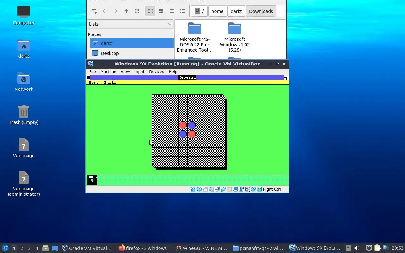This screenshot has height=253, width=405.
Task: Click the CPU virtualization indicator in VirtualBox status bar
Action: (x=247, y=189)
